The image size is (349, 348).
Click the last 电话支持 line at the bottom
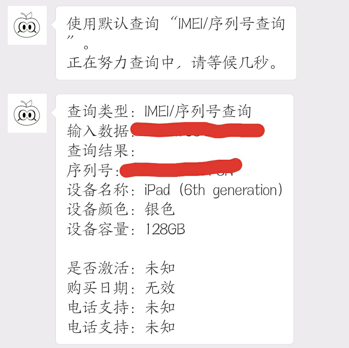point(121,327)
